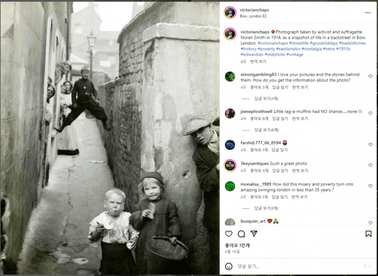Like joesephrothwell's comment
Image resolution: width=378 pixels, height=276 pixels.
[370, 113]
